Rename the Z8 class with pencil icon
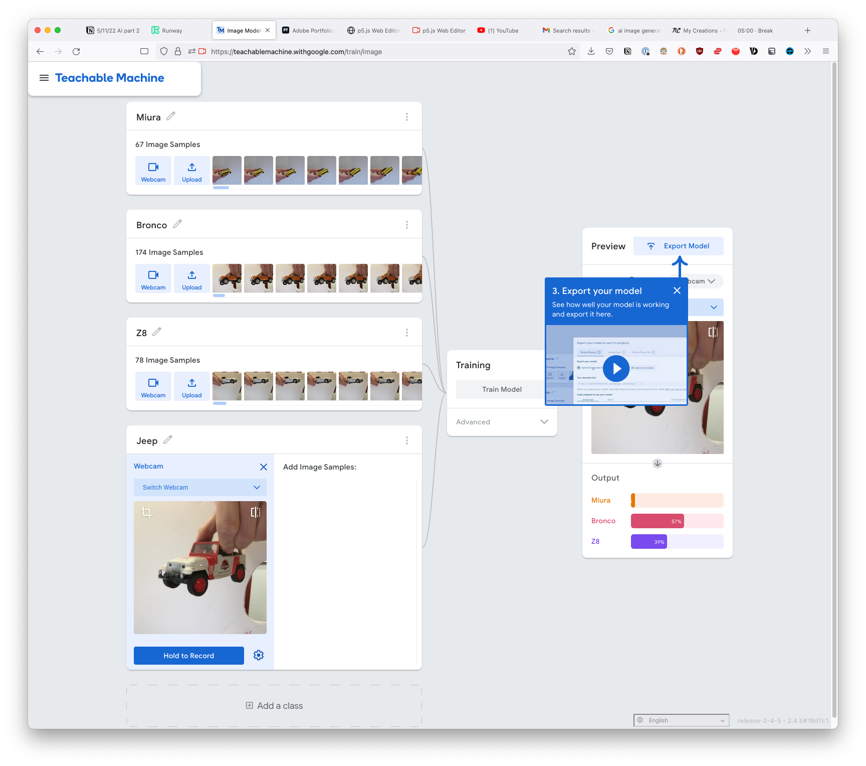Image resolution: width=866 pixels, height=766 pixels. pyautogui.click(x=157, y=332)
